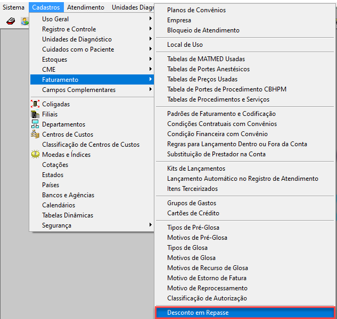Select Classificação de Centros de Custos
Image resolution: width=337 pixels, height=319 pixels.
(x=92, y=145)
